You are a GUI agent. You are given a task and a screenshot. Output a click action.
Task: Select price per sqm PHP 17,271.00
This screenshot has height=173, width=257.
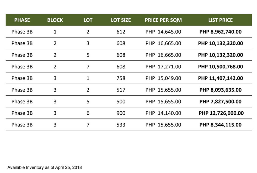click(x=163, y=67)
